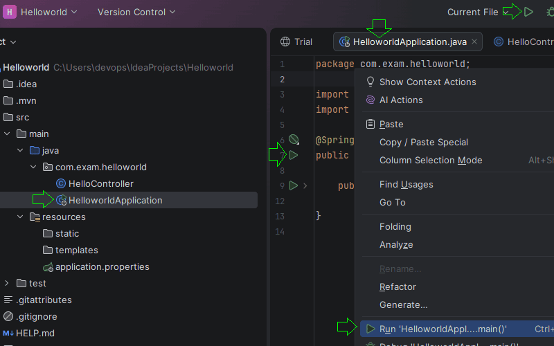Viewport: 554px width, 346px height.
Task: Click the blue java source folder icon
Action: [35, 150]
